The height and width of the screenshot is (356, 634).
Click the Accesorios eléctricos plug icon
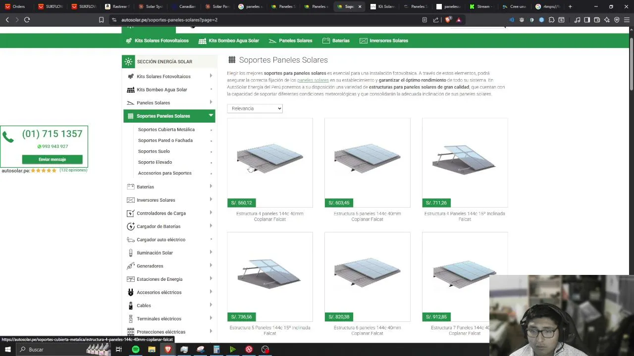click(x=131, y=292)
